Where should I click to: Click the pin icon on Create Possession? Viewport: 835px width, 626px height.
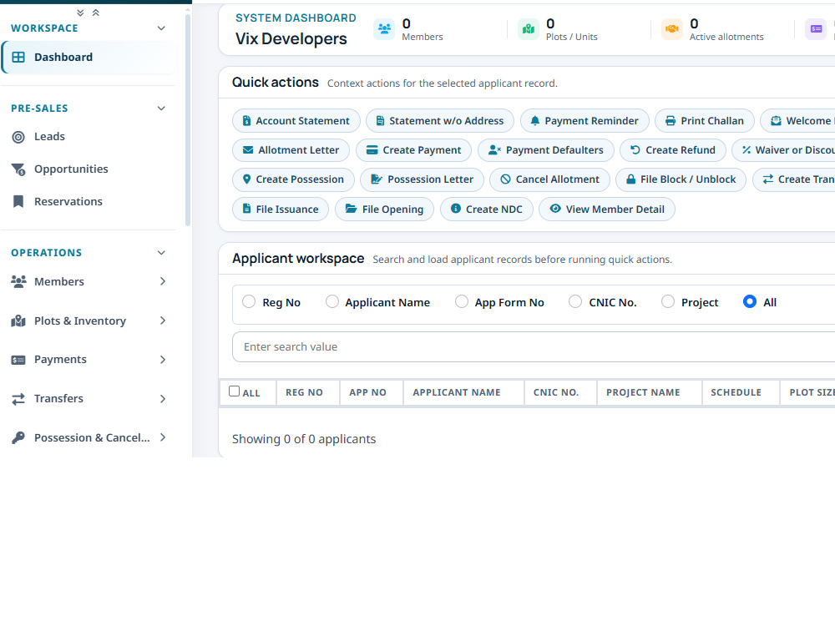click(x=246, y=179)
